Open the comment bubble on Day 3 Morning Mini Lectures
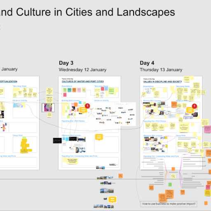The width and height of the screenshot is (211, 211). coord(83,110)
